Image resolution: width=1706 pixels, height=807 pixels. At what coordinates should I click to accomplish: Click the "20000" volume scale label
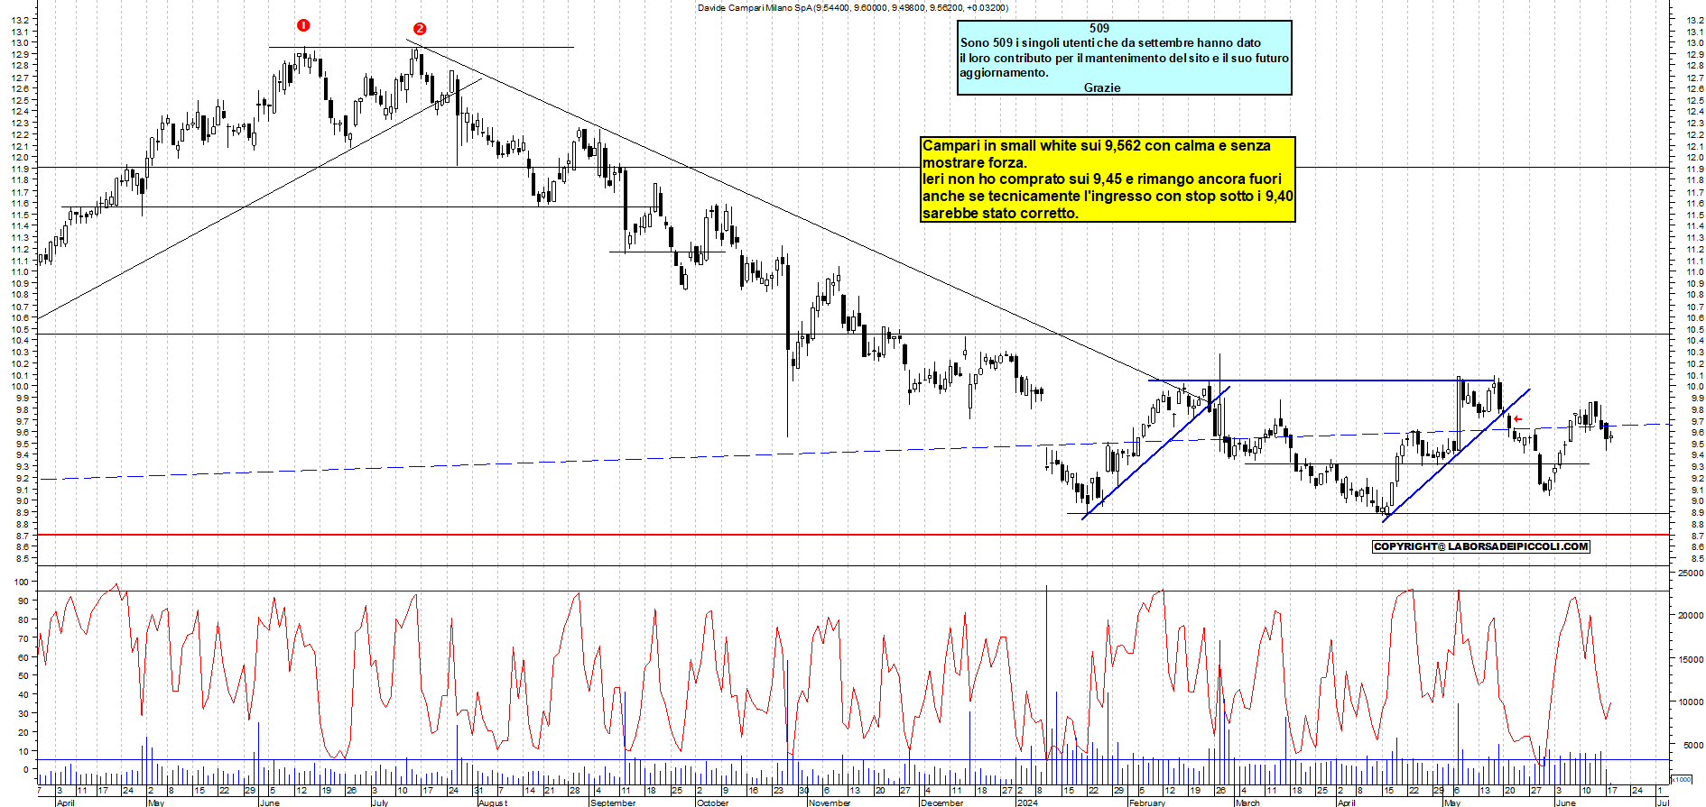click(1690, 616)
